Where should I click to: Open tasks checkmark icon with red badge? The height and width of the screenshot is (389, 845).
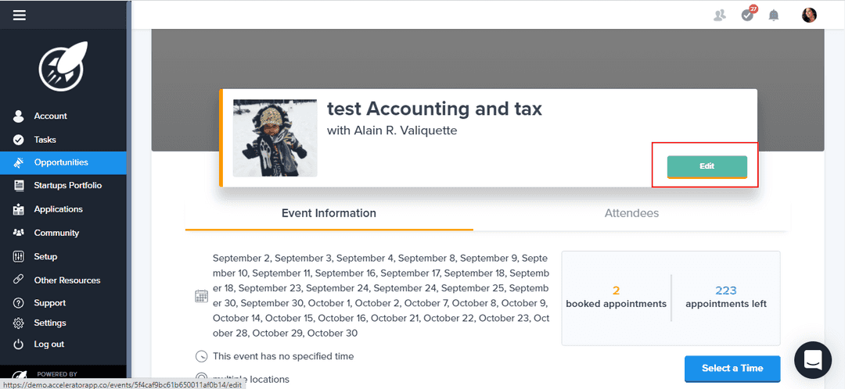coord(748,15)
